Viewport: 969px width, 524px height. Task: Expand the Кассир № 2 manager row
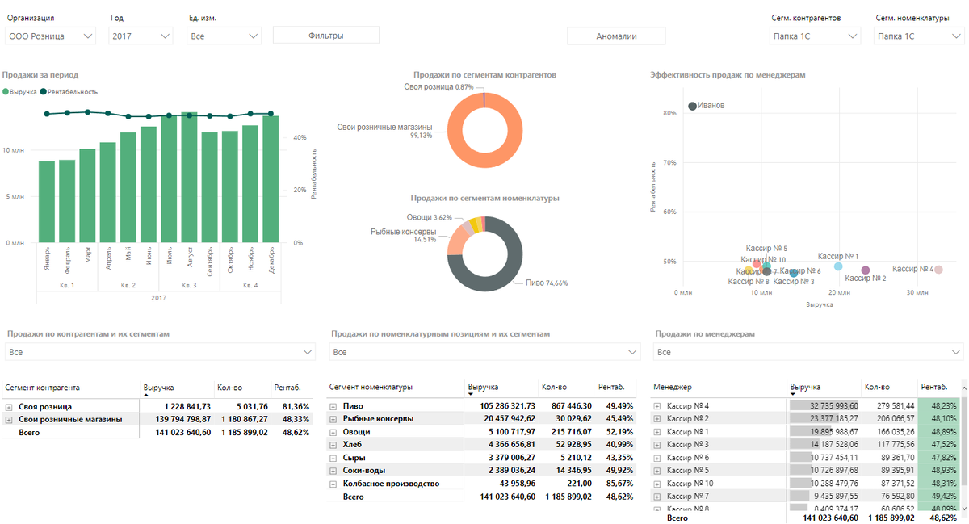657,419
